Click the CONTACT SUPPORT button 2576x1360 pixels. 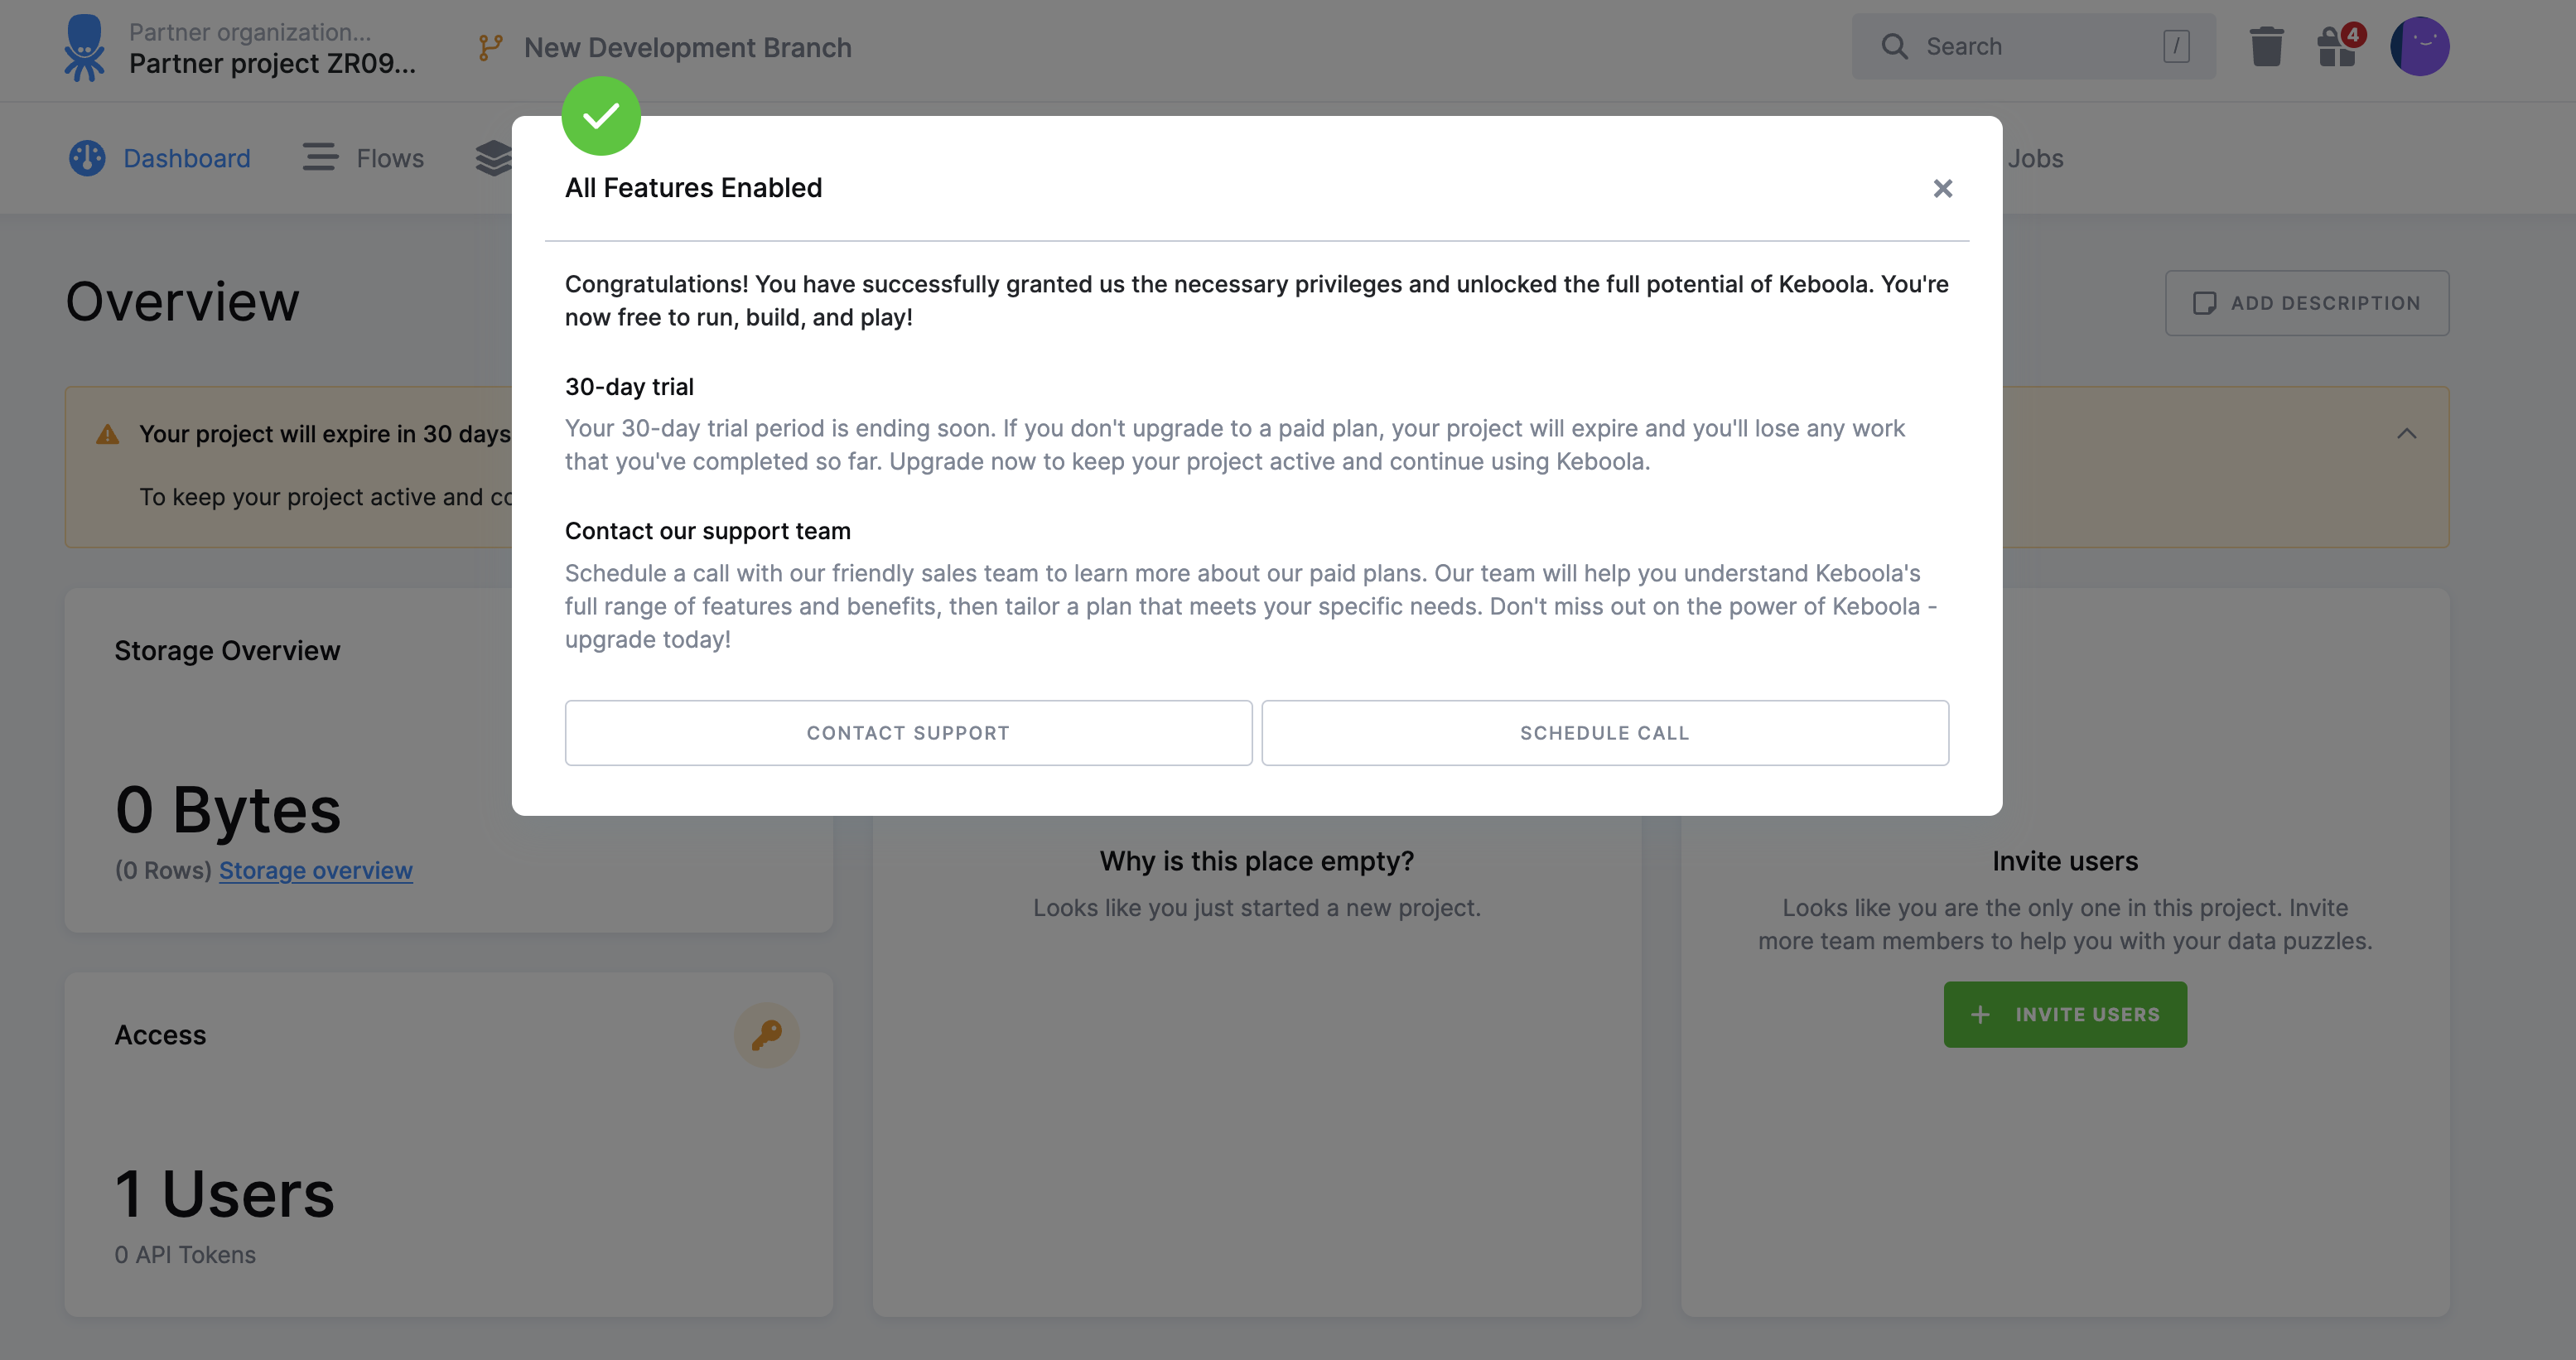click(908, 733)
